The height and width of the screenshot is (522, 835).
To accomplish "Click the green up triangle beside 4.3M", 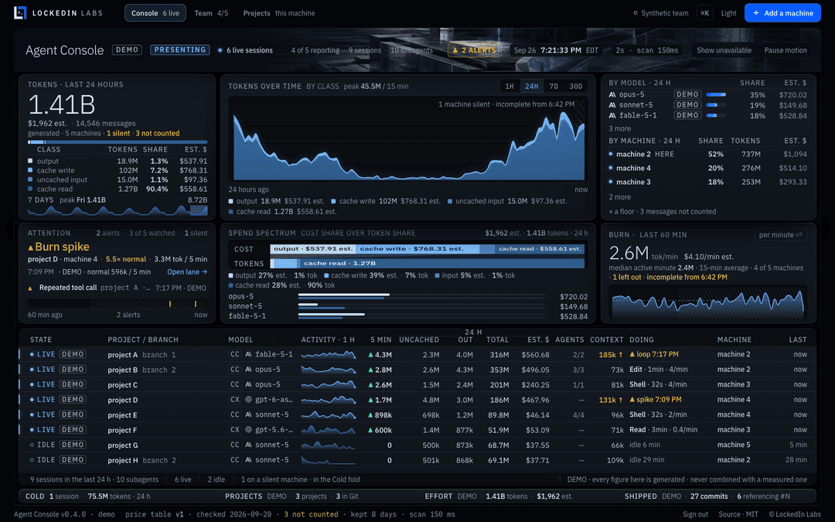I will [370, 355].
